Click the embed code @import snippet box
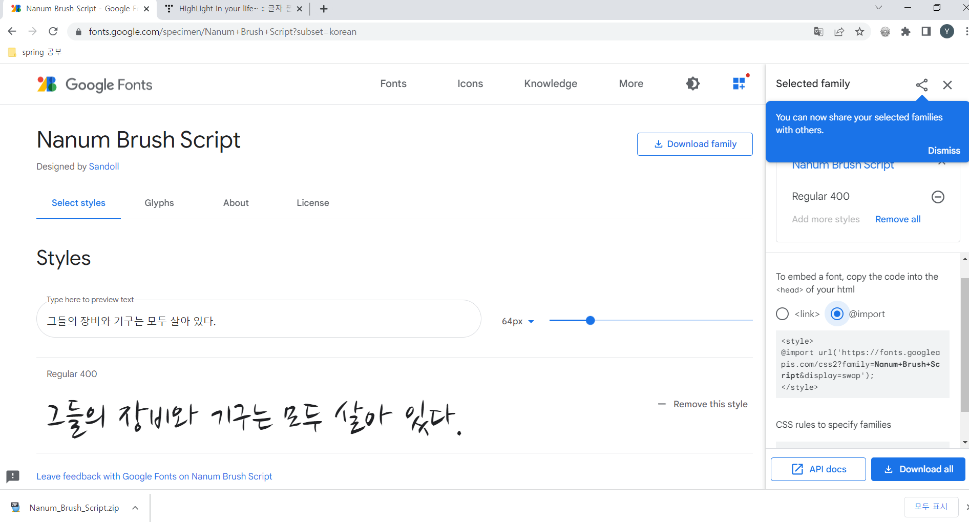 coord(862,364)
